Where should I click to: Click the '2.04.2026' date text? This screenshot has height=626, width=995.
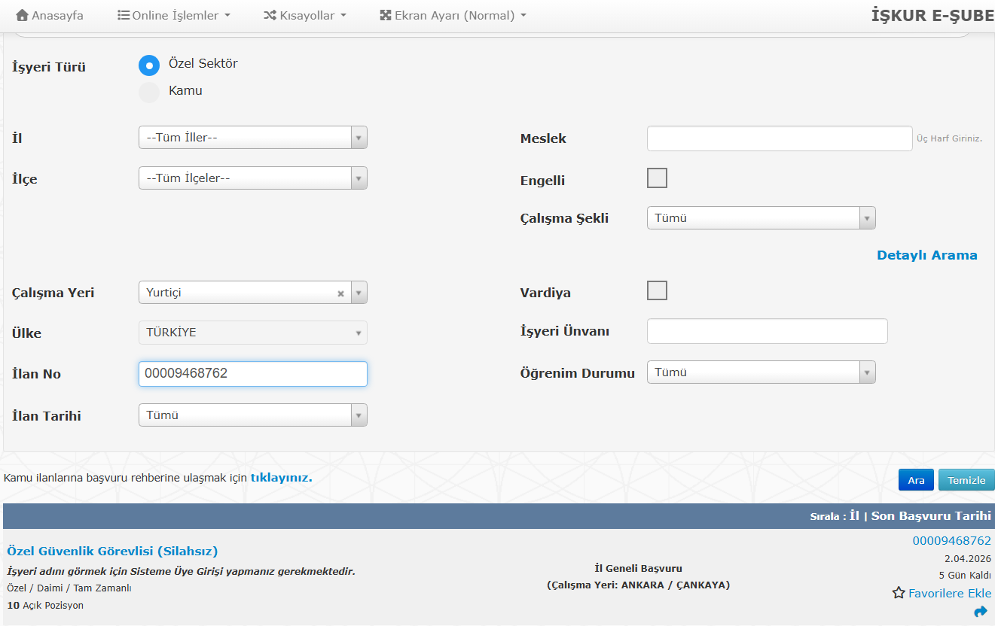[968, 558]
